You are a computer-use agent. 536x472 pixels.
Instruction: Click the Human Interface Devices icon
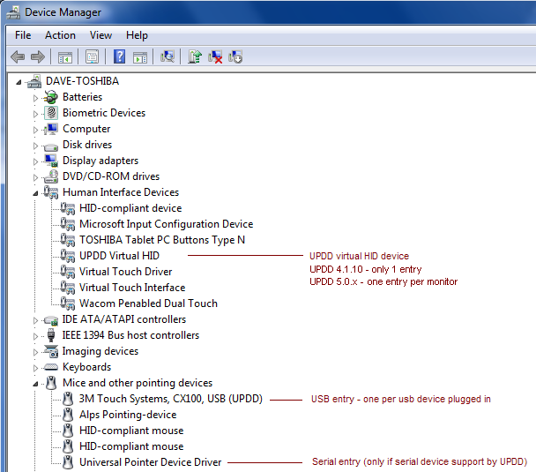[51, 192]
